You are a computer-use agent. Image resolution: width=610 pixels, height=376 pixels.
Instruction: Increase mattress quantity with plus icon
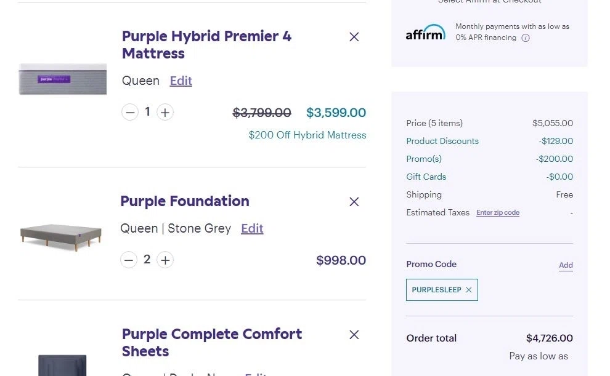[x=165, y=112]
